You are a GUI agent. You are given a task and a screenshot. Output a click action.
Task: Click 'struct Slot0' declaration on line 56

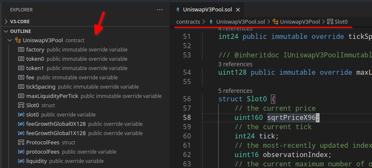tap(243, 99)
